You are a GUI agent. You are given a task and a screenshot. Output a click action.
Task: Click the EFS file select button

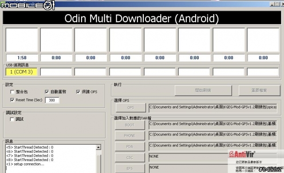pos(130,169)
